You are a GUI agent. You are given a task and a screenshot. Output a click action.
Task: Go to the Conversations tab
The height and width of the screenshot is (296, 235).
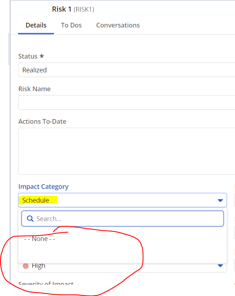click(118, 25)
